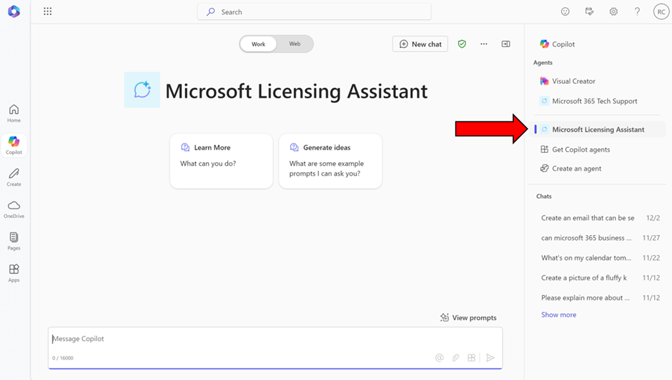Open Pages in left sidebar
Screen dimensions: 672x380
[14, 241]
